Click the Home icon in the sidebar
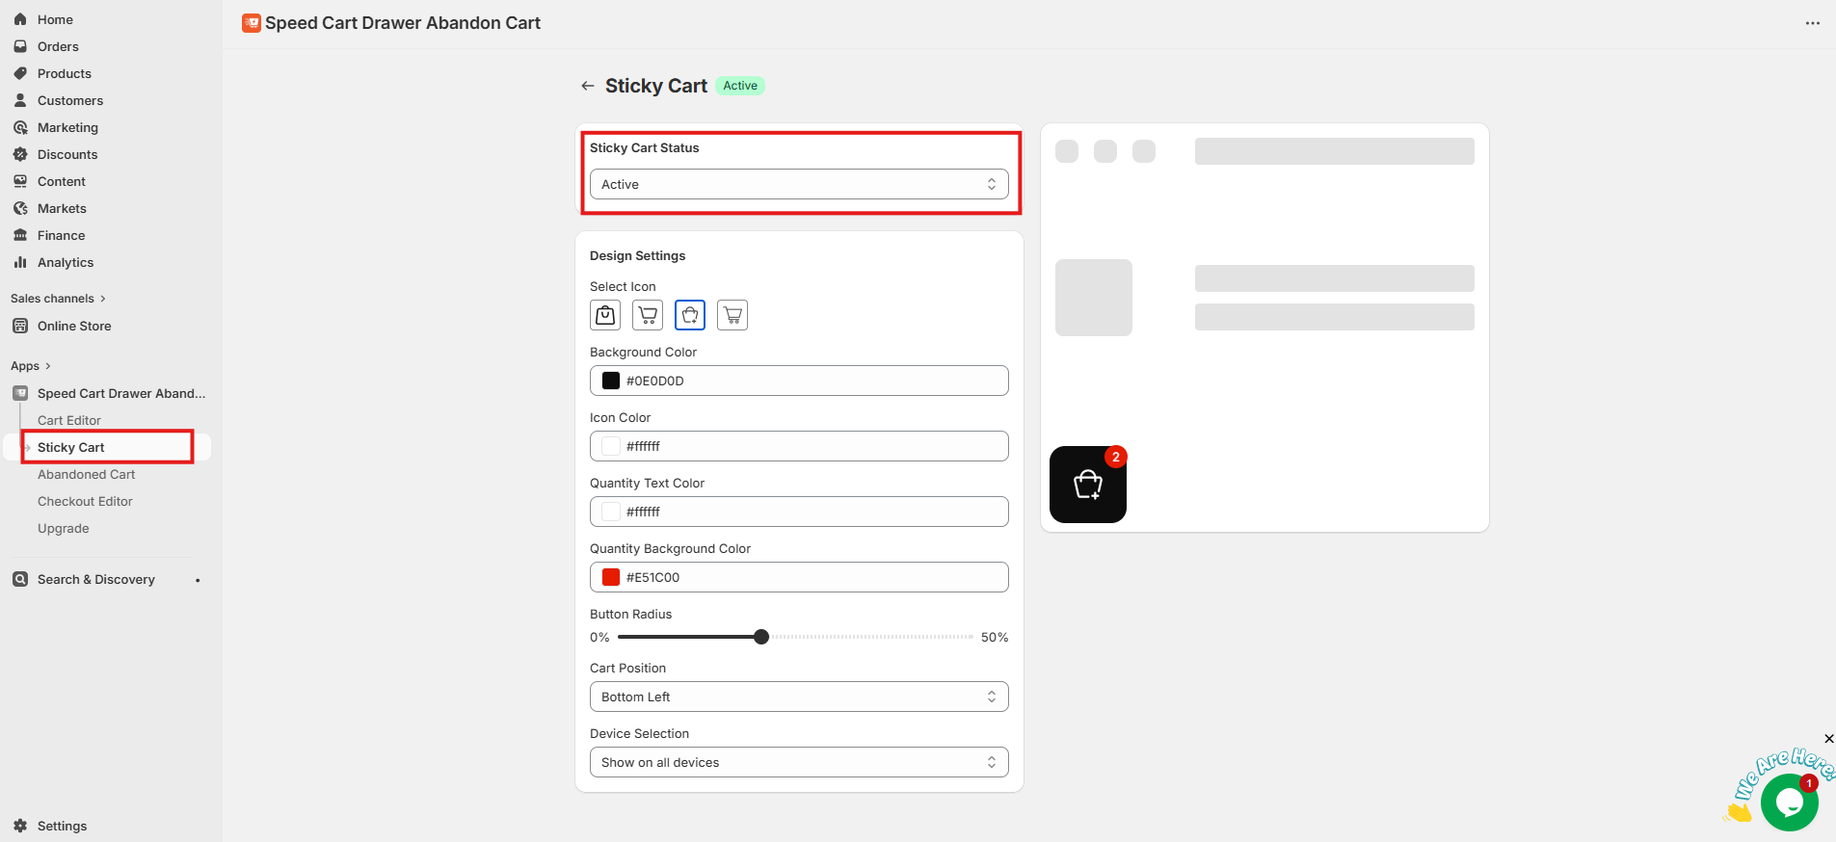 coord(20,19)
